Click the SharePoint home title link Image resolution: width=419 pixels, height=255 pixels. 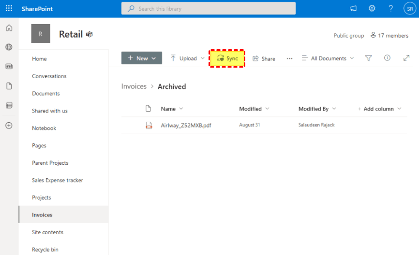(x=37, y=9)
